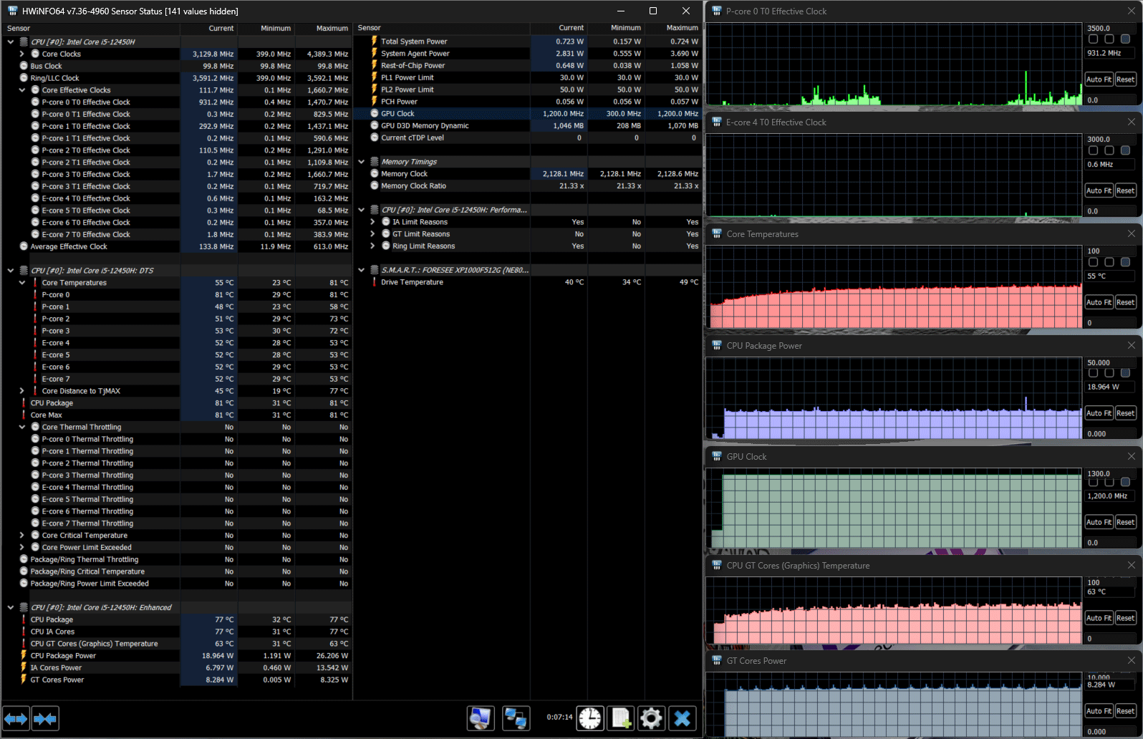Click the icon beside Package/Ring Thermal Throttling
This screenshot has width=1143, height=739.
pyautogui.click(x=24, y=559)
